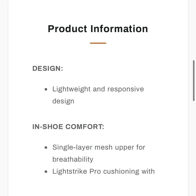
Task: Click the word cushioning in last bullet
Action: pos(121,172)
